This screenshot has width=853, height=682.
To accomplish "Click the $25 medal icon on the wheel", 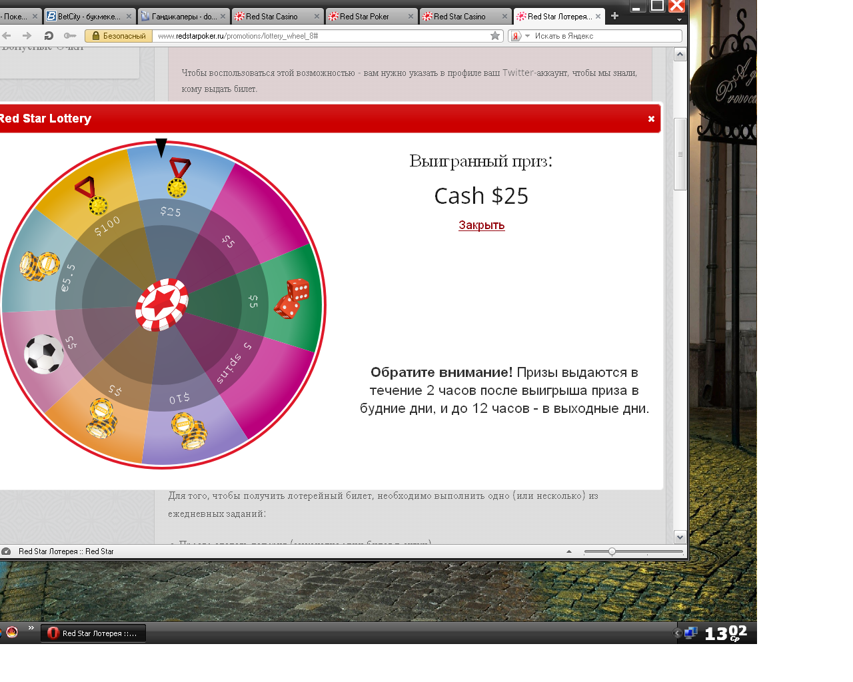I will click(x=178, y=177).
